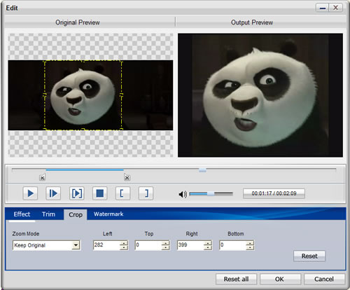Select the Crop tab
Image resolution: width=350 pixels, height=290 pixels.
[x=76, y=214]
